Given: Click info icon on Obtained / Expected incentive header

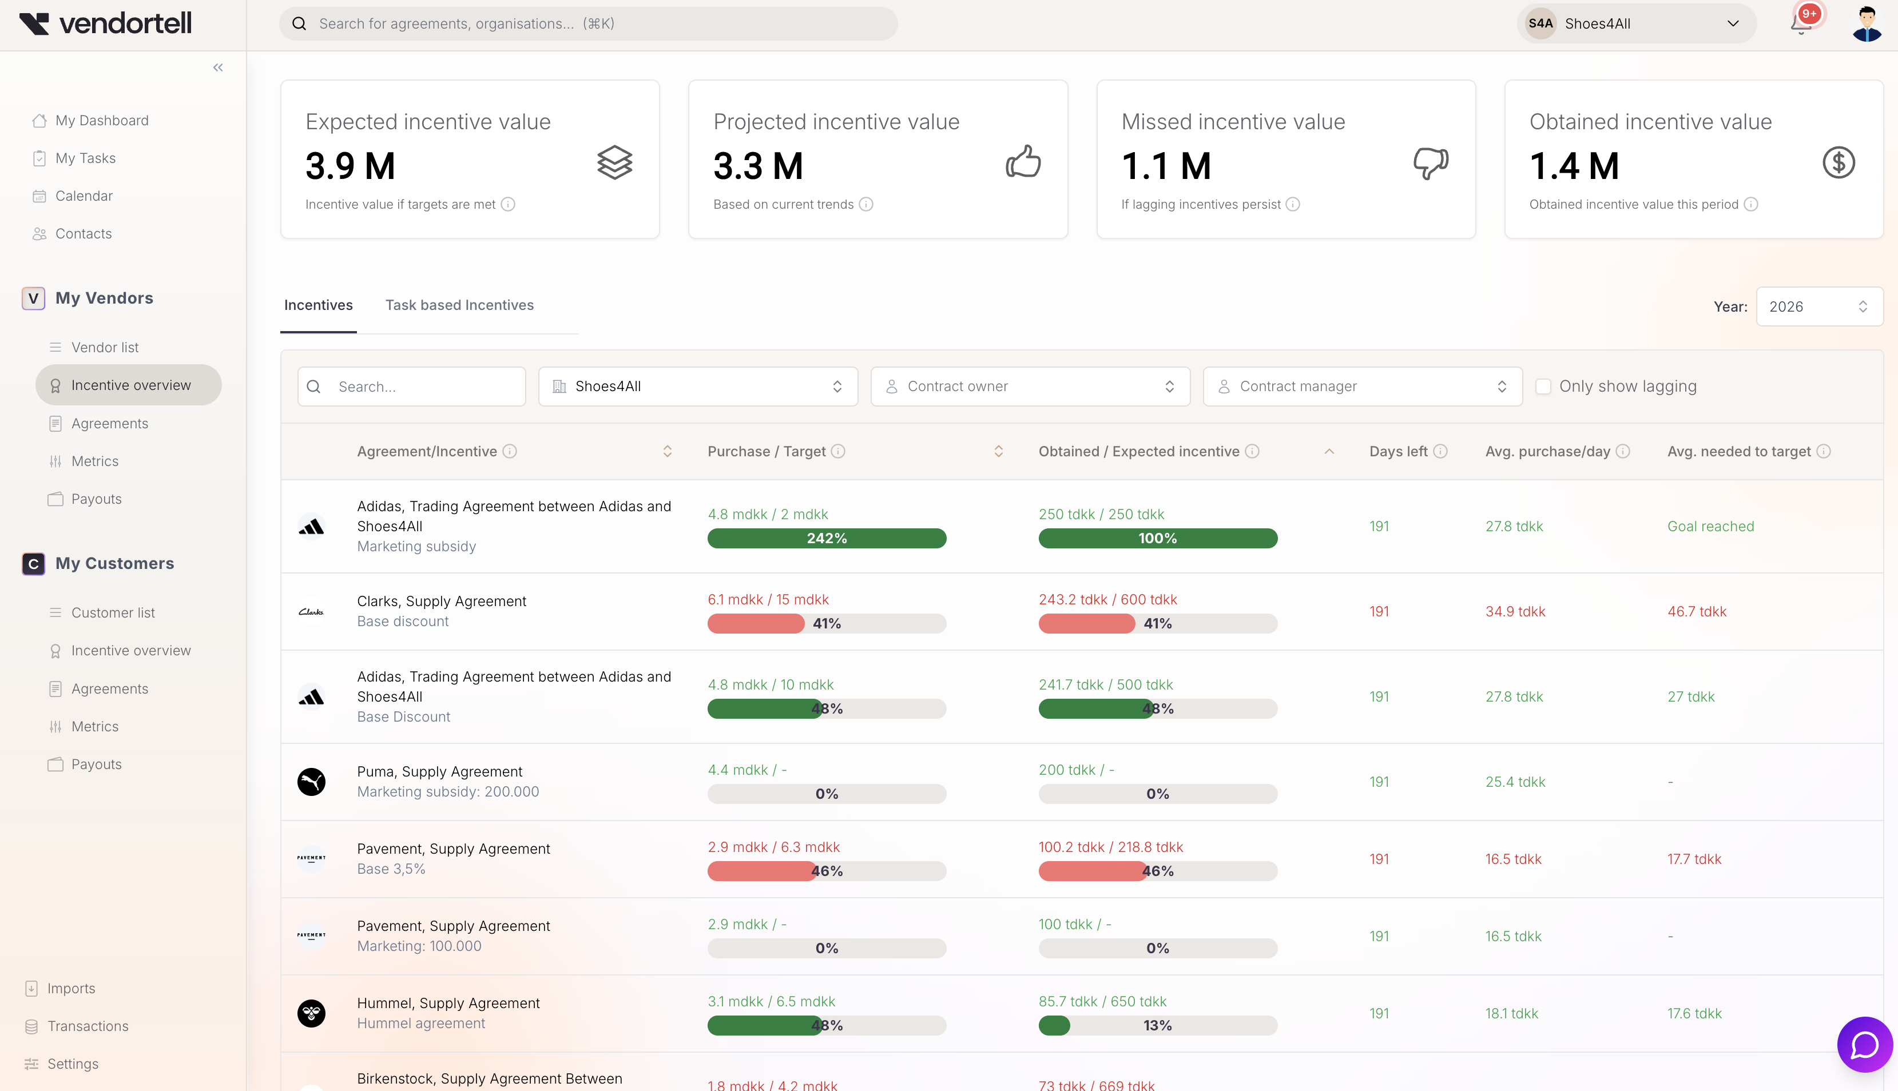Looking at the screenshot, I should click(x=1252, y=451).
